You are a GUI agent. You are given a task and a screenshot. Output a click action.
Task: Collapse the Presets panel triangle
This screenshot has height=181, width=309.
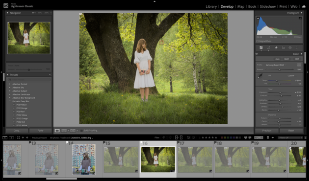[x=7, y=75]
